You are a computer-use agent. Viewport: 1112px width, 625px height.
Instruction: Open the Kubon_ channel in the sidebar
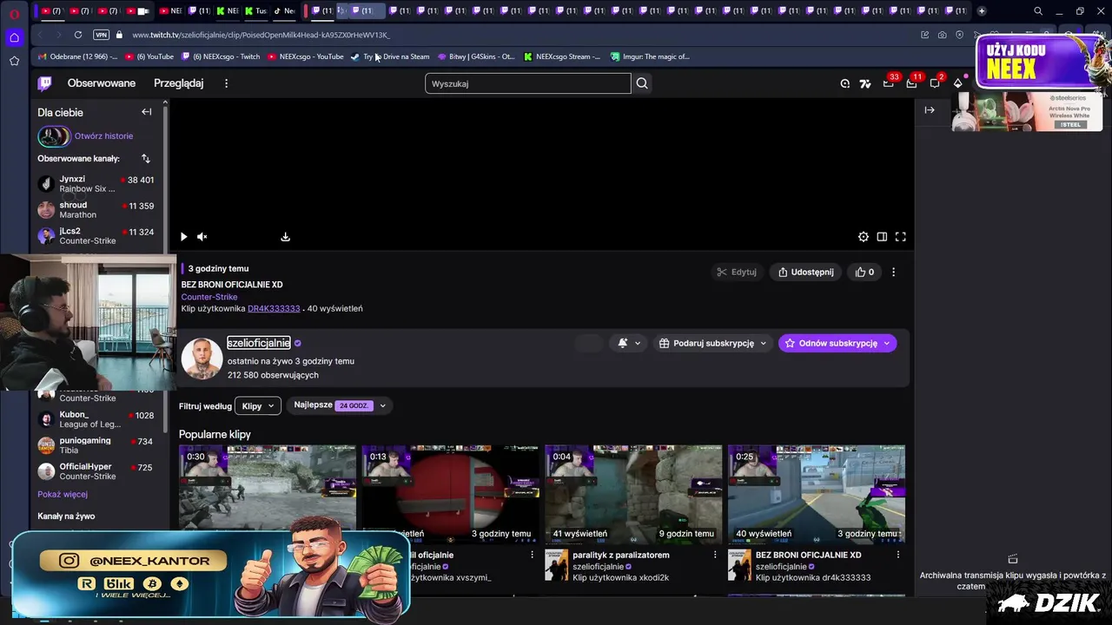(x=96, y=419)
